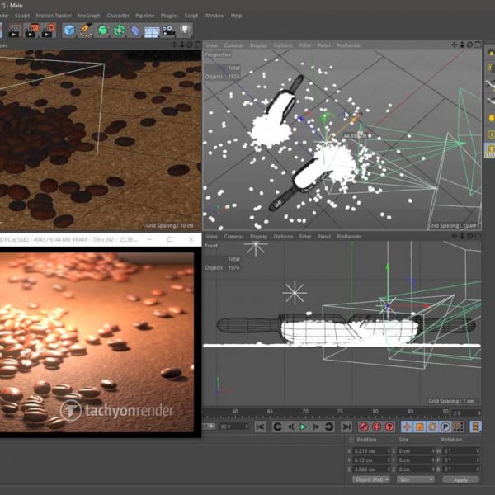The width and height of the screenshot is (495, 495).
Task: Click the film strip icon by timeline
Action: tap(475, 427)
